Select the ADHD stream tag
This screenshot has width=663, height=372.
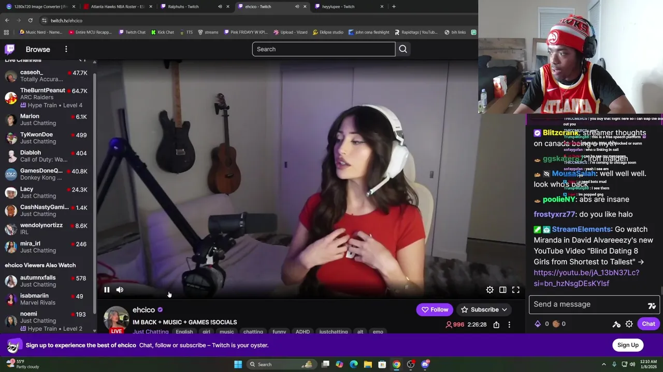[302, 332]
